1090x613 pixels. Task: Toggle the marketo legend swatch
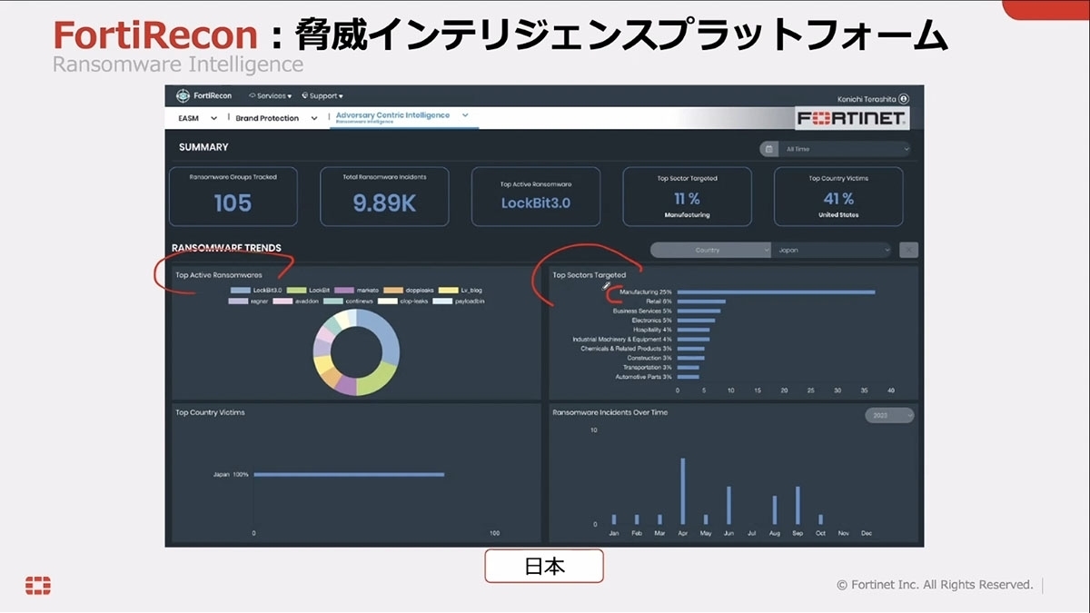coord(344,291)
